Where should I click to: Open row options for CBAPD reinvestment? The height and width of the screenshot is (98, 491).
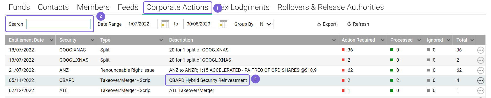click(481, 81)
